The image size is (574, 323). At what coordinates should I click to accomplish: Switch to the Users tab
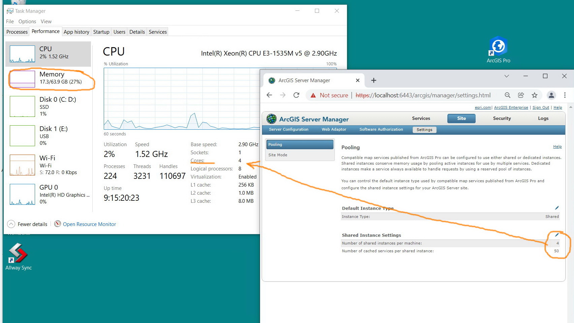119,32
